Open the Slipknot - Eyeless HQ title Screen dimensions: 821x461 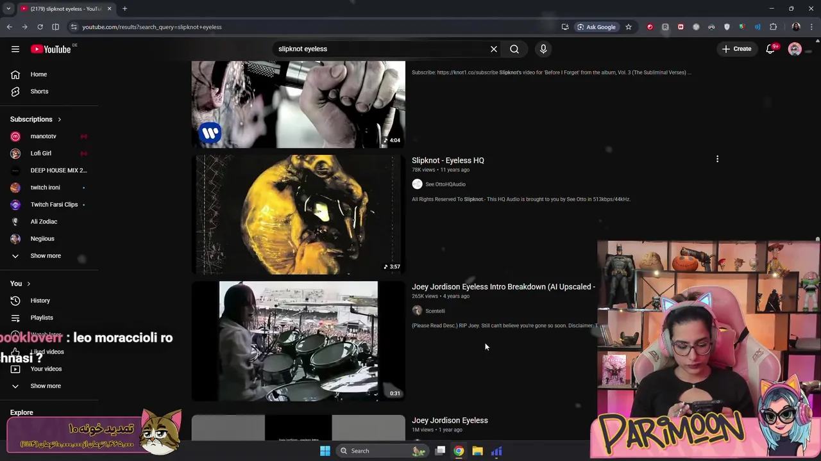coord(448,160)
